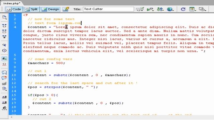Click line number 17 in gutter
The height and width of the screenshot is (120, 214).
[14, 103]
